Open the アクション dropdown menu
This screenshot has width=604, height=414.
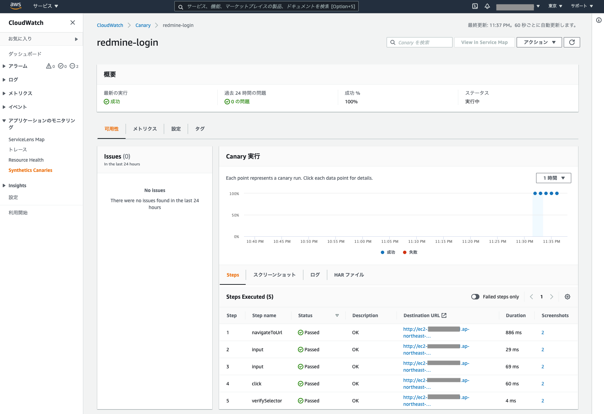(539, 42)
